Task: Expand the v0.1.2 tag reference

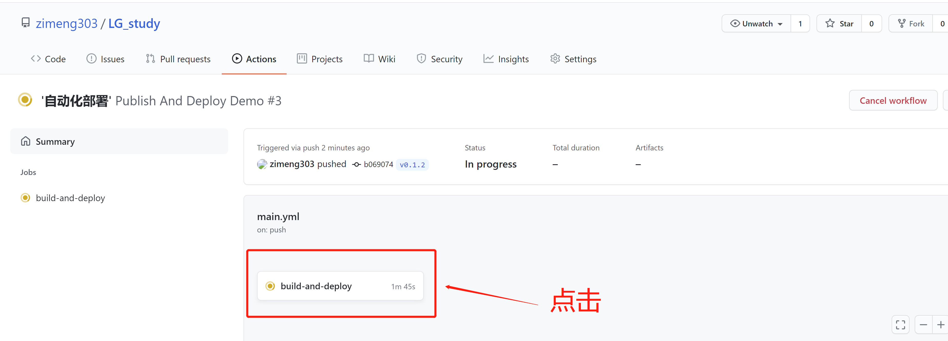Action: point(413,164)
